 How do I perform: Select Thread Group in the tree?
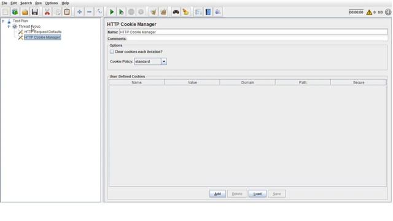(29, 26)
